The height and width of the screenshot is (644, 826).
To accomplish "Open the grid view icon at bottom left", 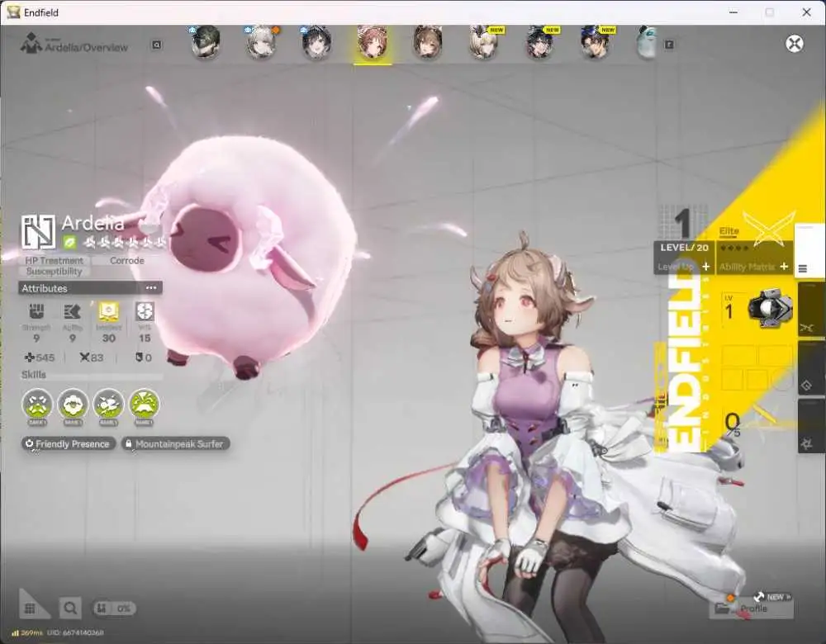I will (x=30, y=608).
